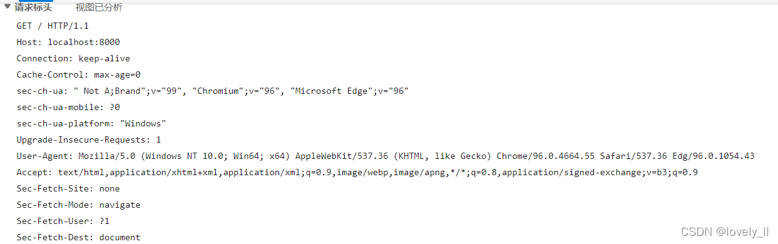
Task: Click the 请求标头 section title
Action: tap(33, 8)
